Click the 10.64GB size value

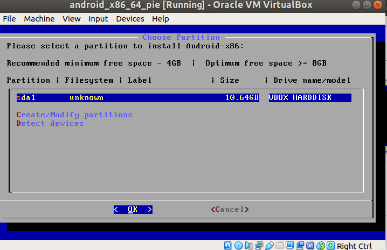point(242,97)
